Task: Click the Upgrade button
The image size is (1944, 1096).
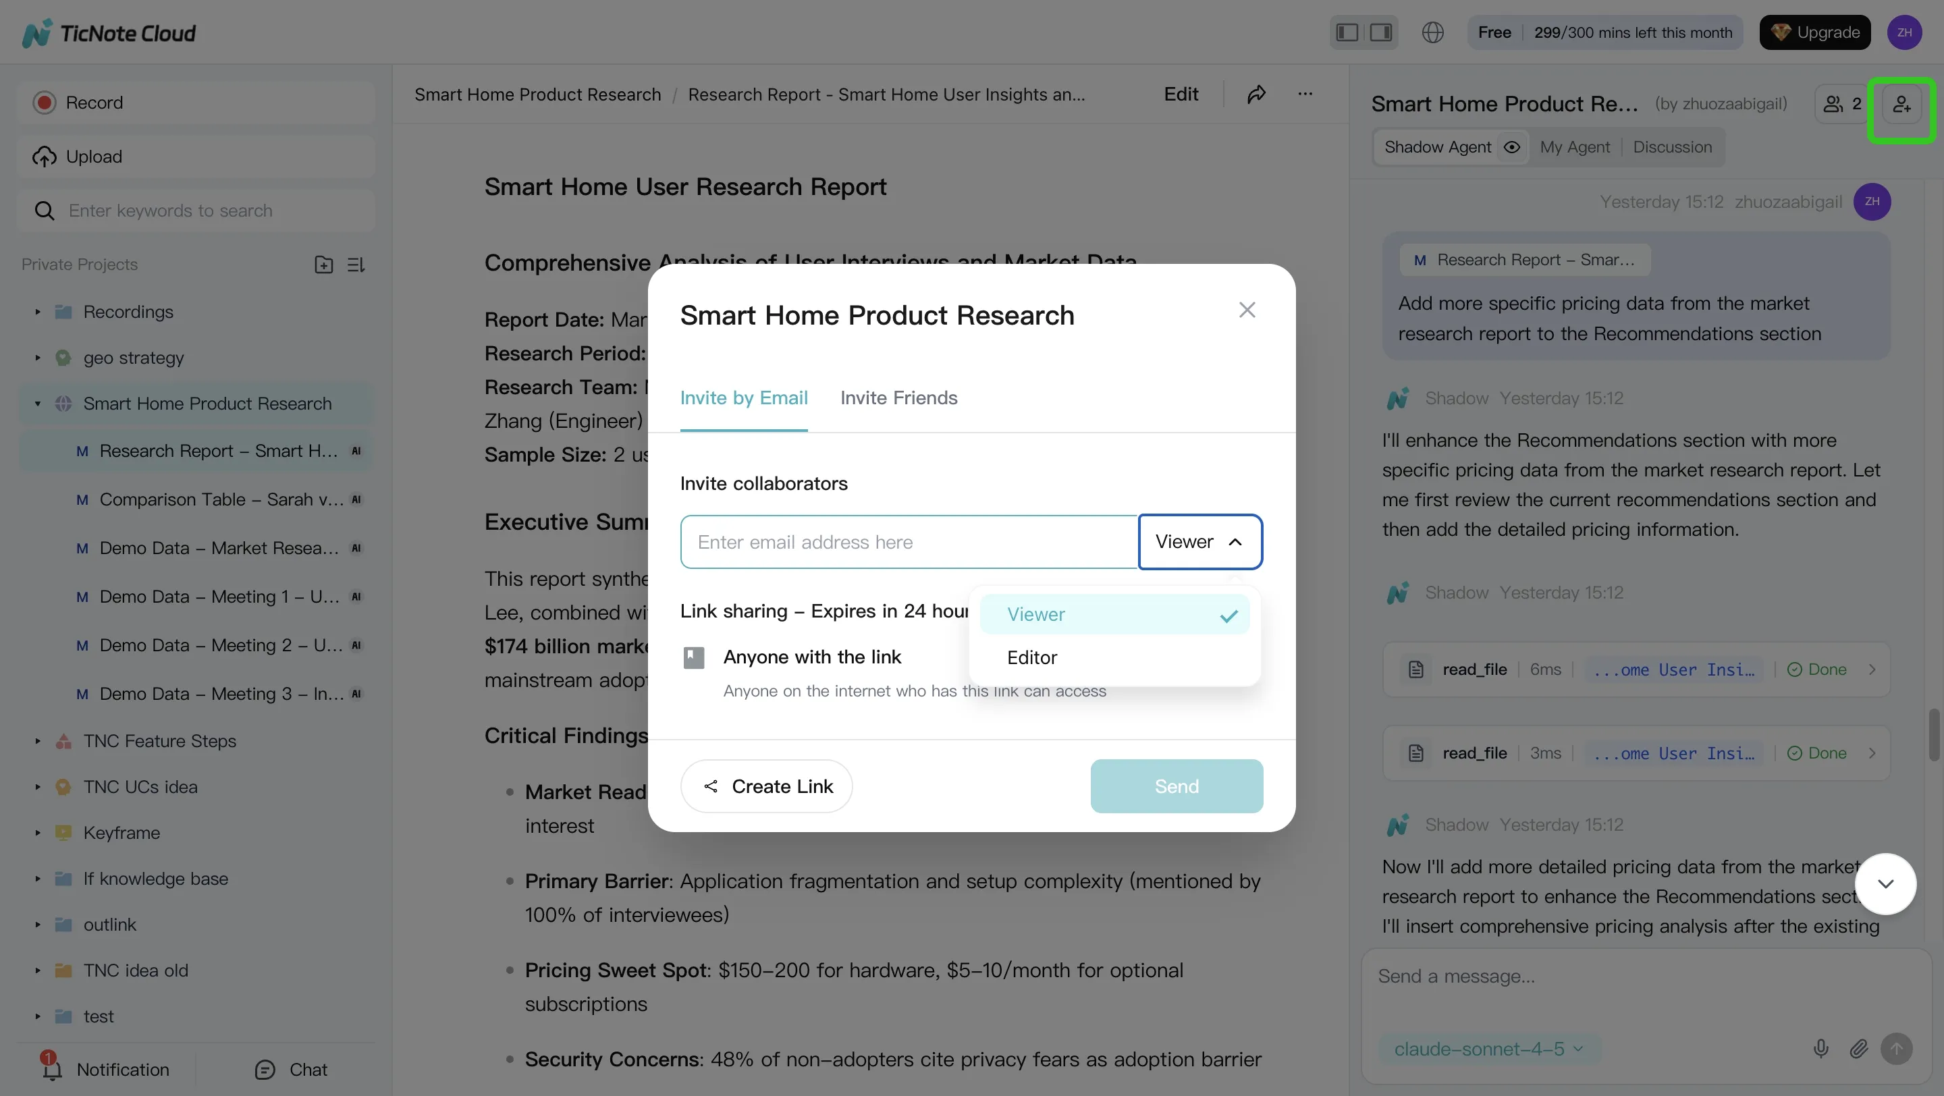Action: 1814,32
